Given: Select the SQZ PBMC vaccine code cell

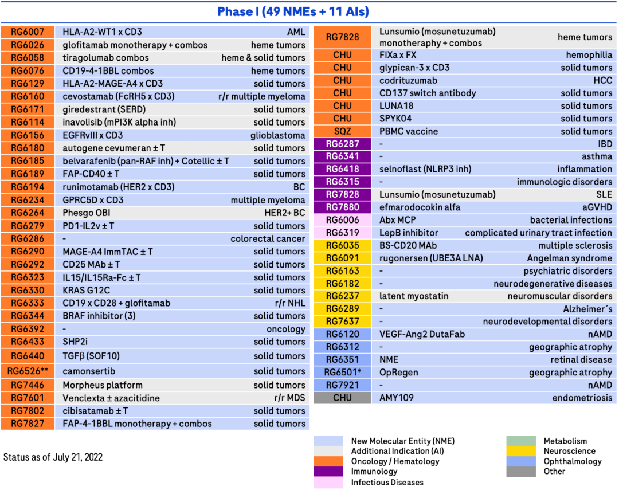Looking at the screenshot, I should coord(342,131).
